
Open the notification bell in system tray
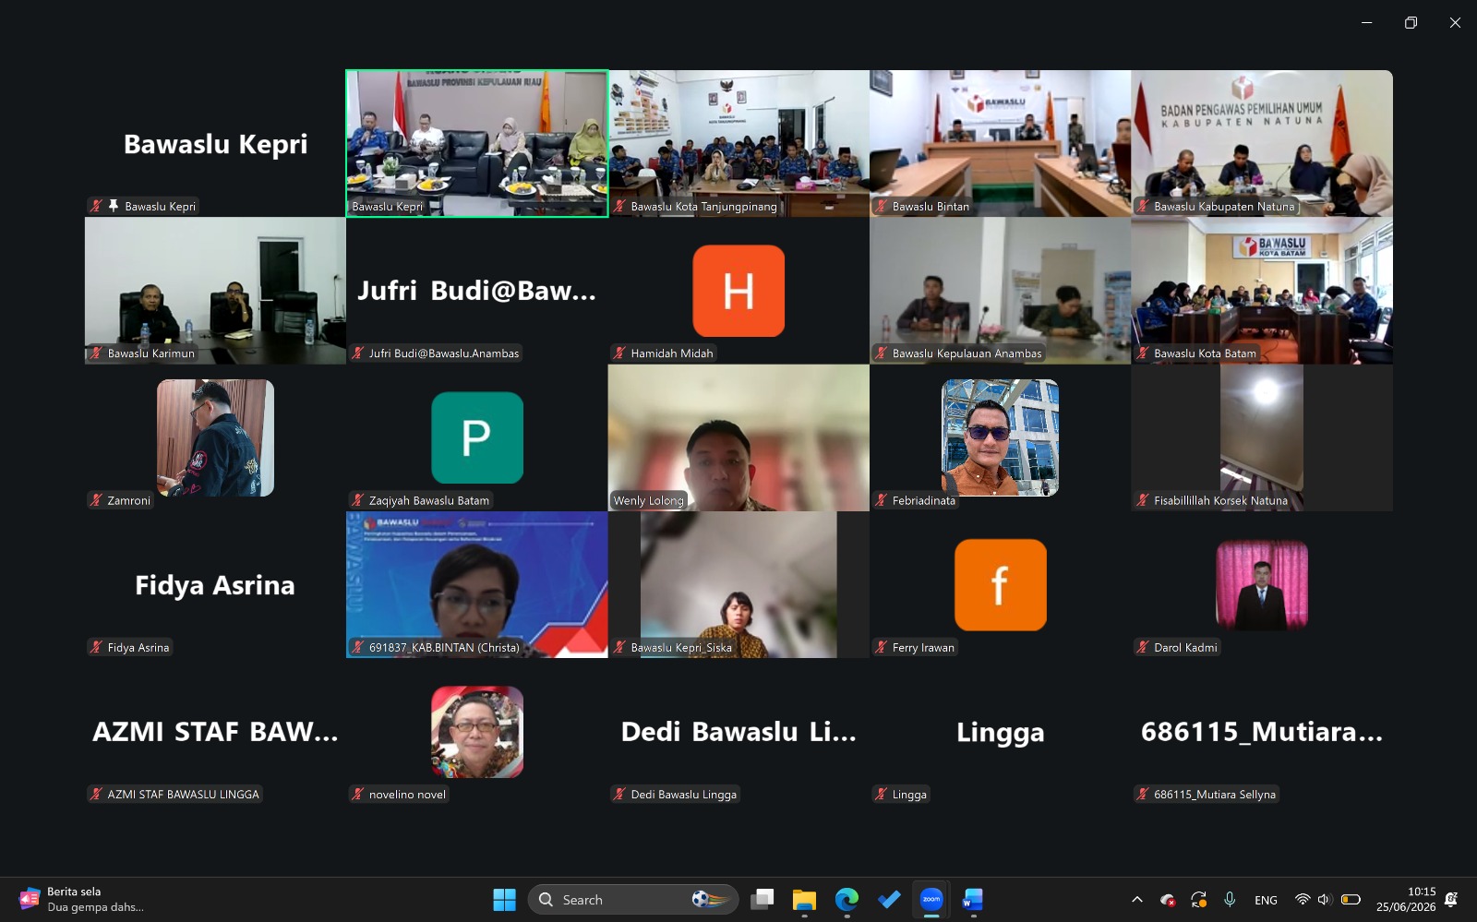[1451, 900]
